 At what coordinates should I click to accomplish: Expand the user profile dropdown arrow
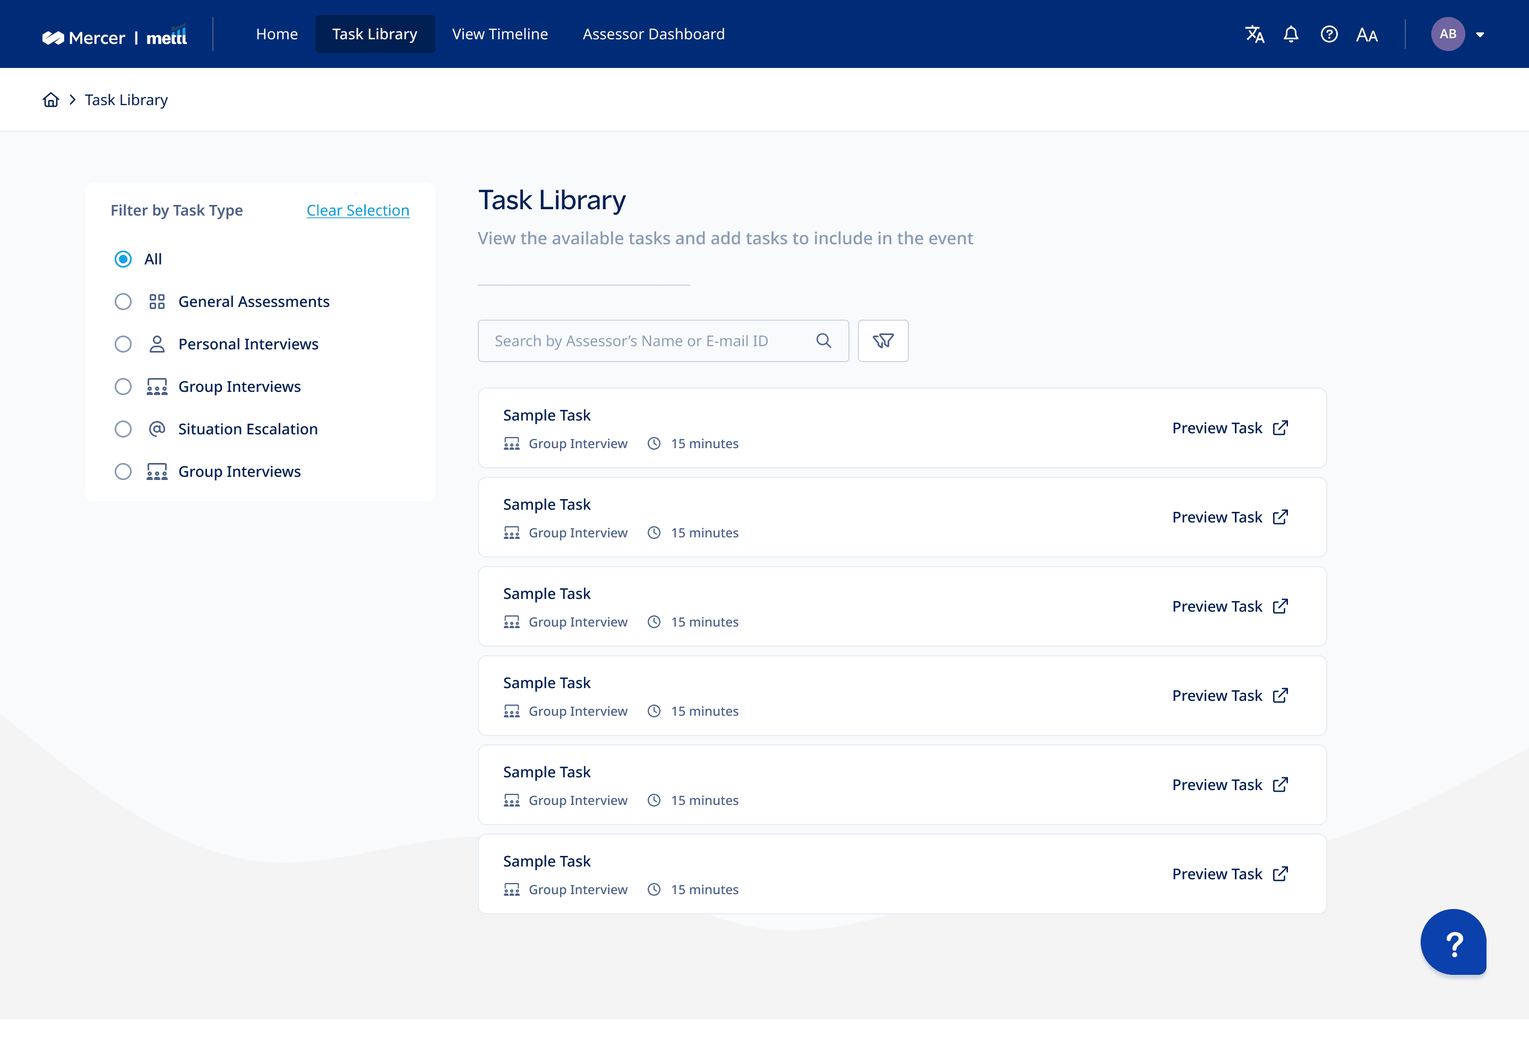1480,35
